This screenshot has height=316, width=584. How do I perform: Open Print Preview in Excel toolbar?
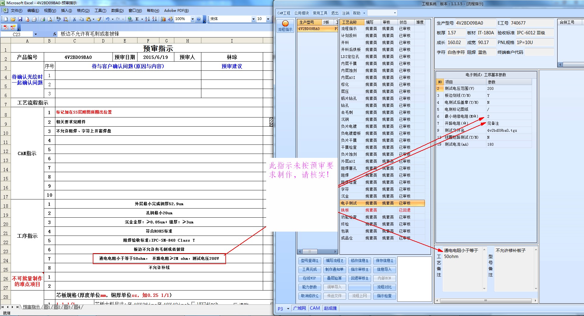point(50,19)
